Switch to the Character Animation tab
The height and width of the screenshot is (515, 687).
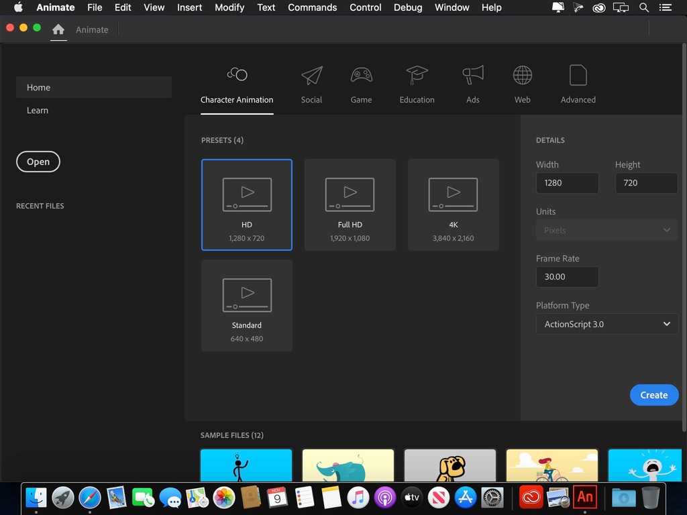237,86
